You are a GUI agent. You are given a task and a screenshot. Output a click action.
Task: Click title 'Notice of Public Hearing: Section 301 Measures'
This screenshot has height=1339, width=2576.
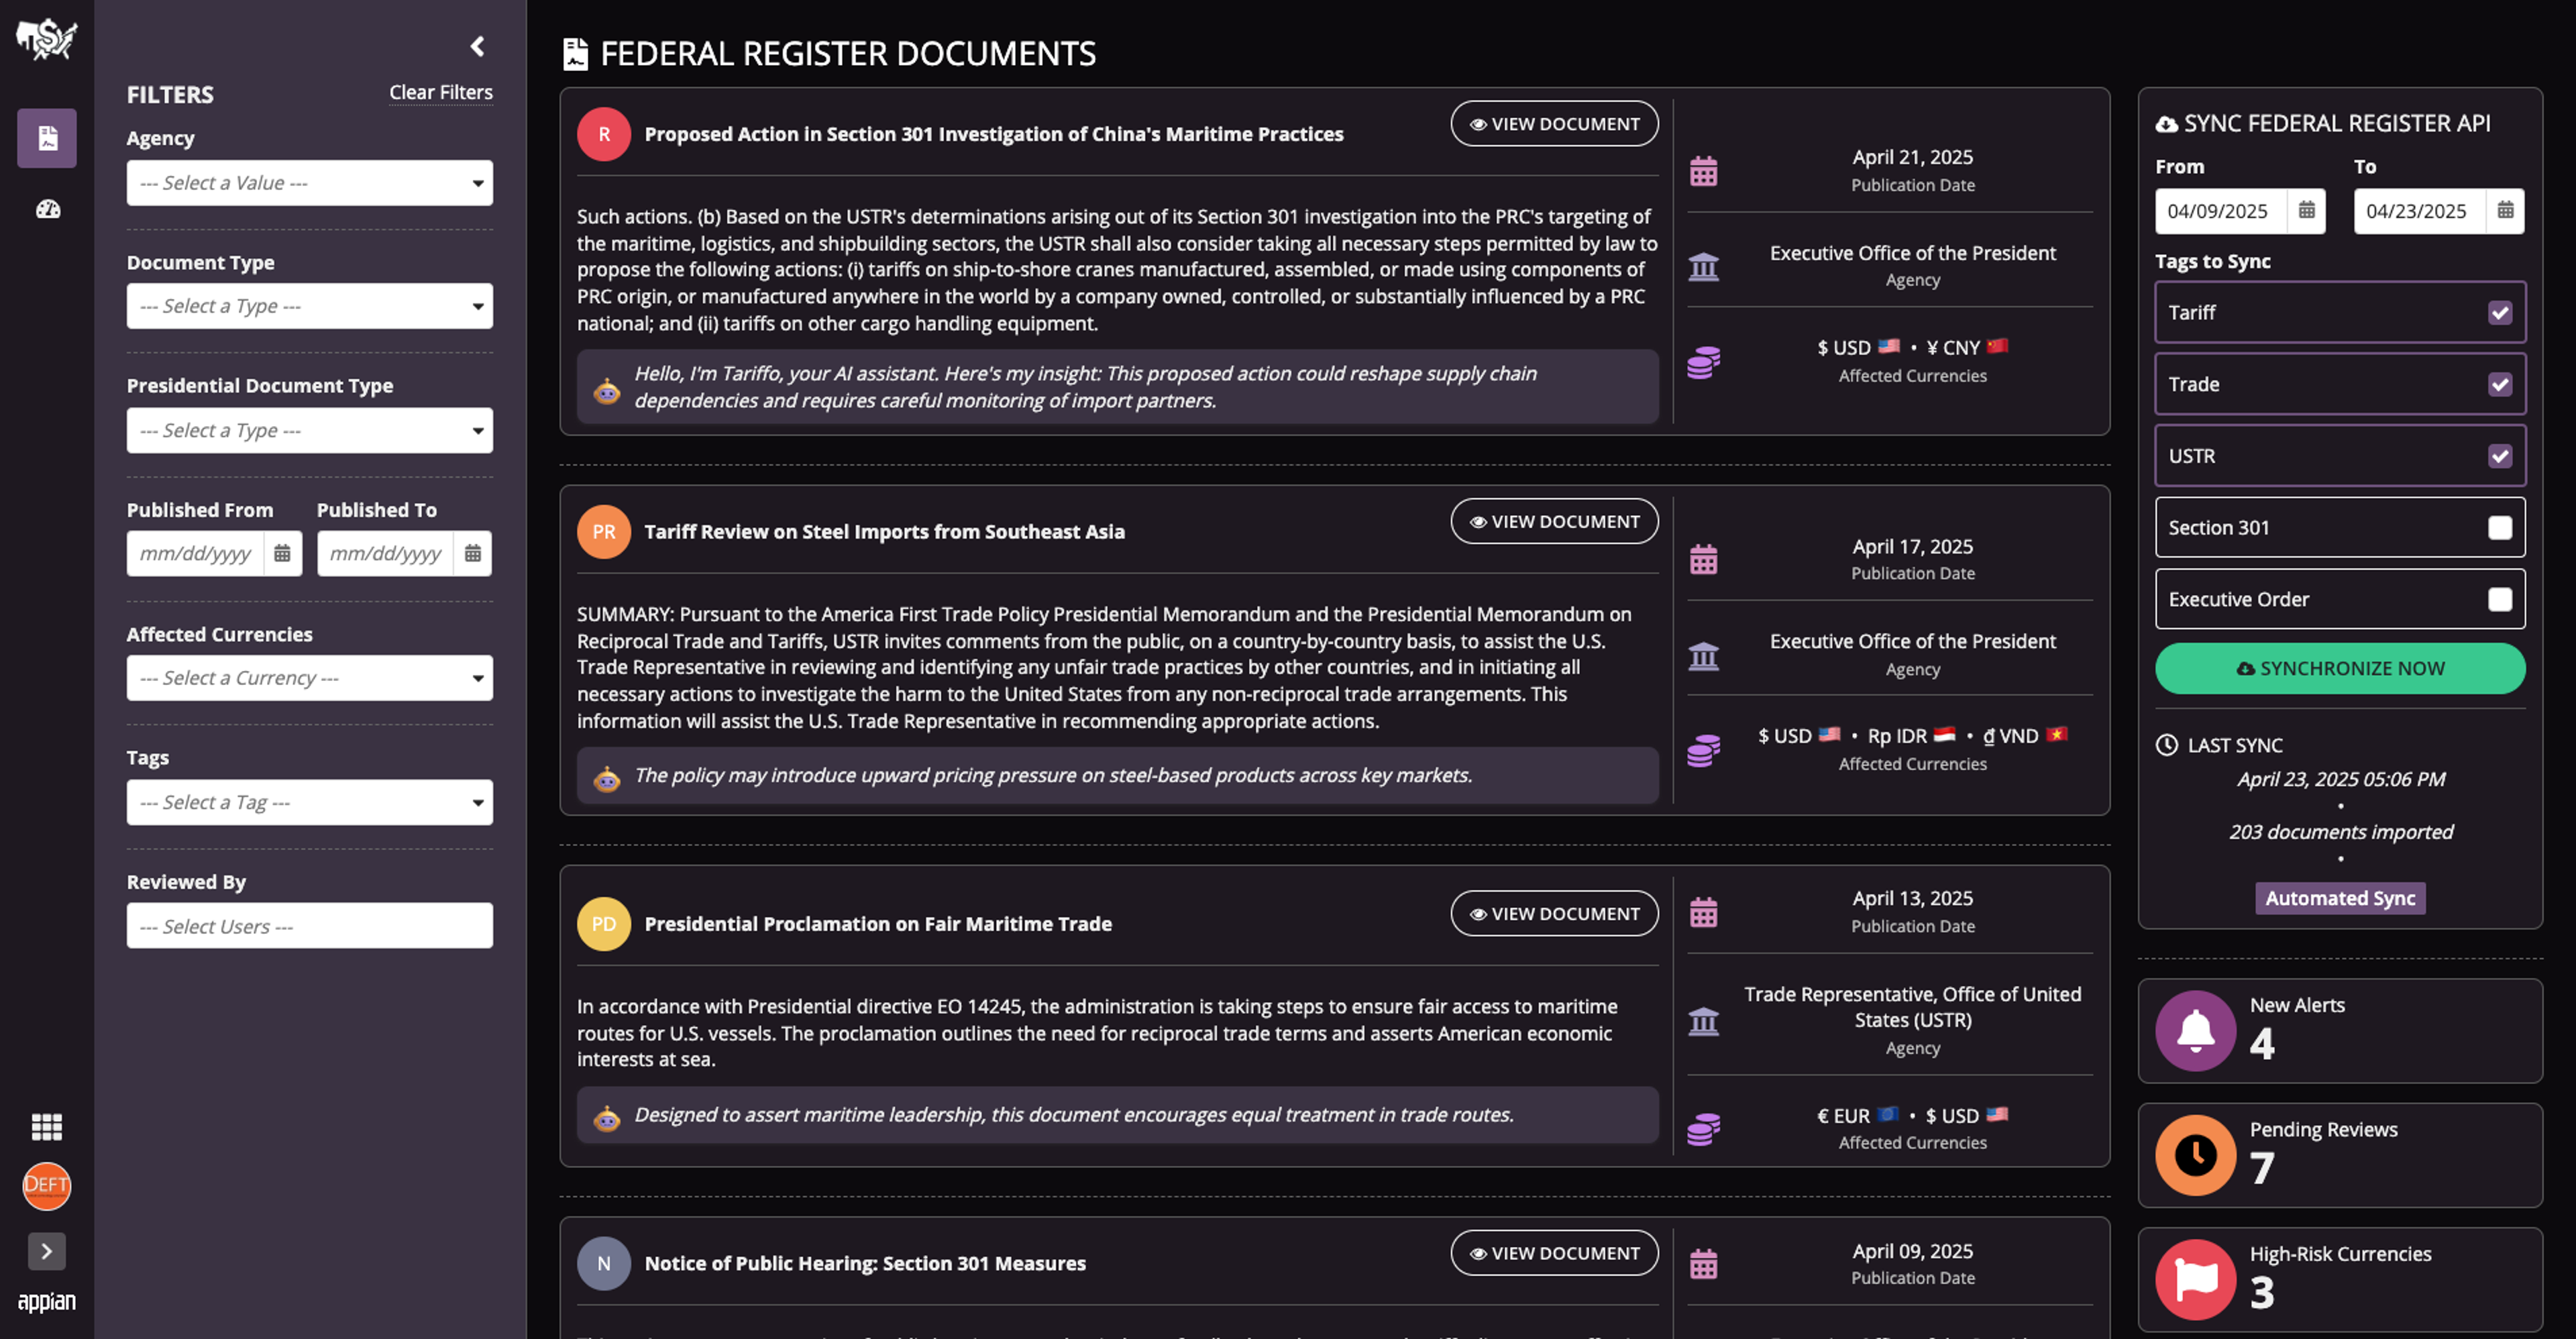tap(865, 1263)
